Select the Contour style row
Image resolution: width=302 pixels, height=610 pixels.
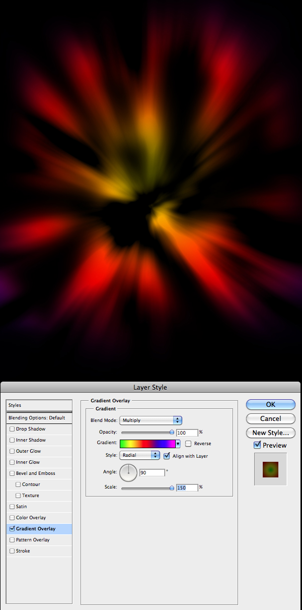[39, 484]
